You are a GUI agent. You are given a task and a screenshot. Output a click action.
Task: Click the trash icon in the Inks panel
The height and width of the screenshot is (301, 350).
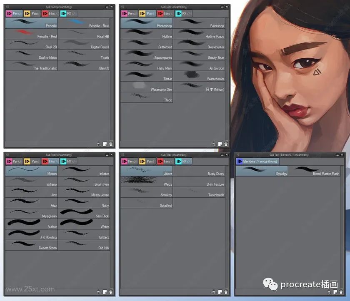coord(110,292)
